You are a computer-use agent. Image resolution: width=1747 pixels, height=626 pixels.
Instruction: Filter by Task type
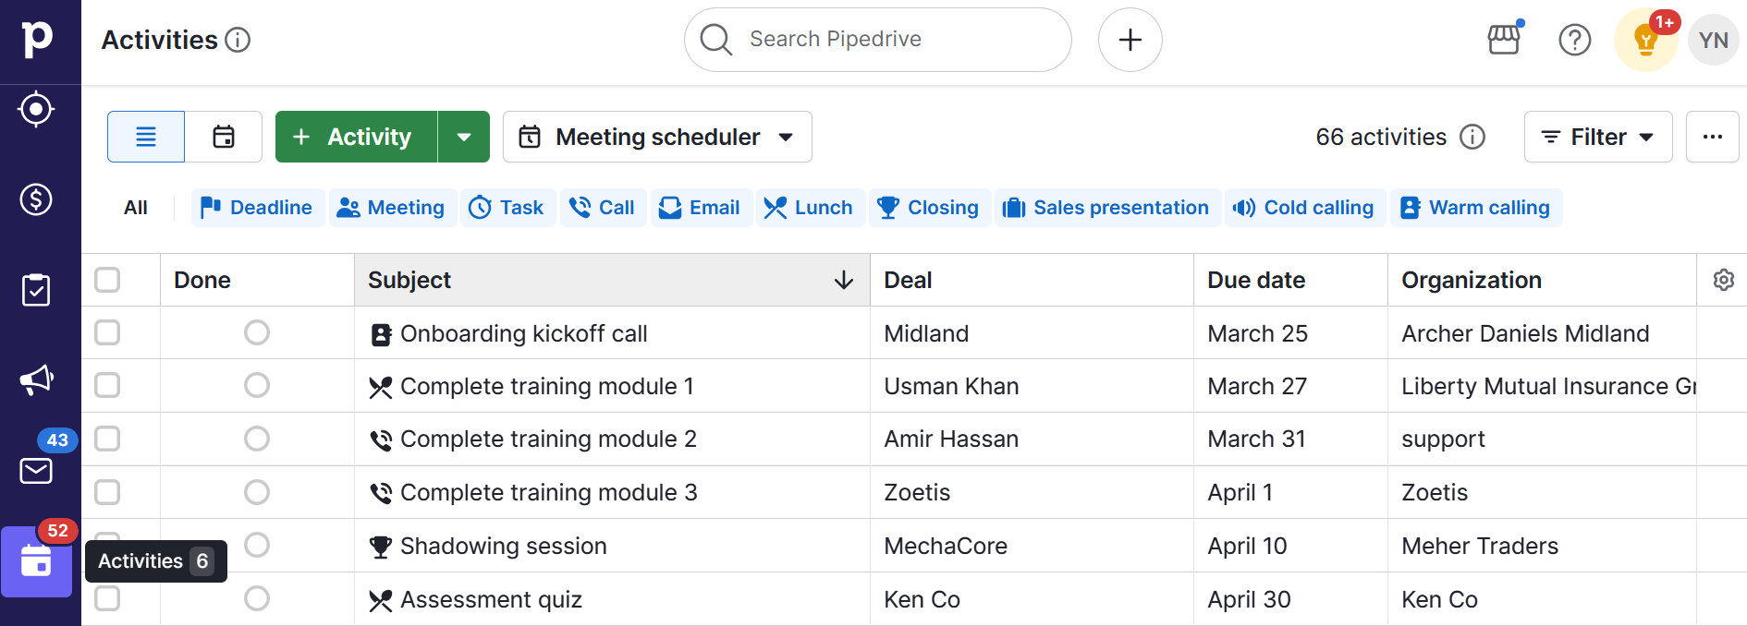click(x=507, y=208)
